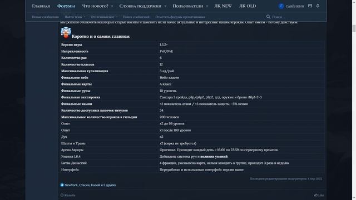The height and width of the screenshot is (200, 356).
Task: Click the Количество рас label
Action: pyautogui.click(x=74, y=58)
